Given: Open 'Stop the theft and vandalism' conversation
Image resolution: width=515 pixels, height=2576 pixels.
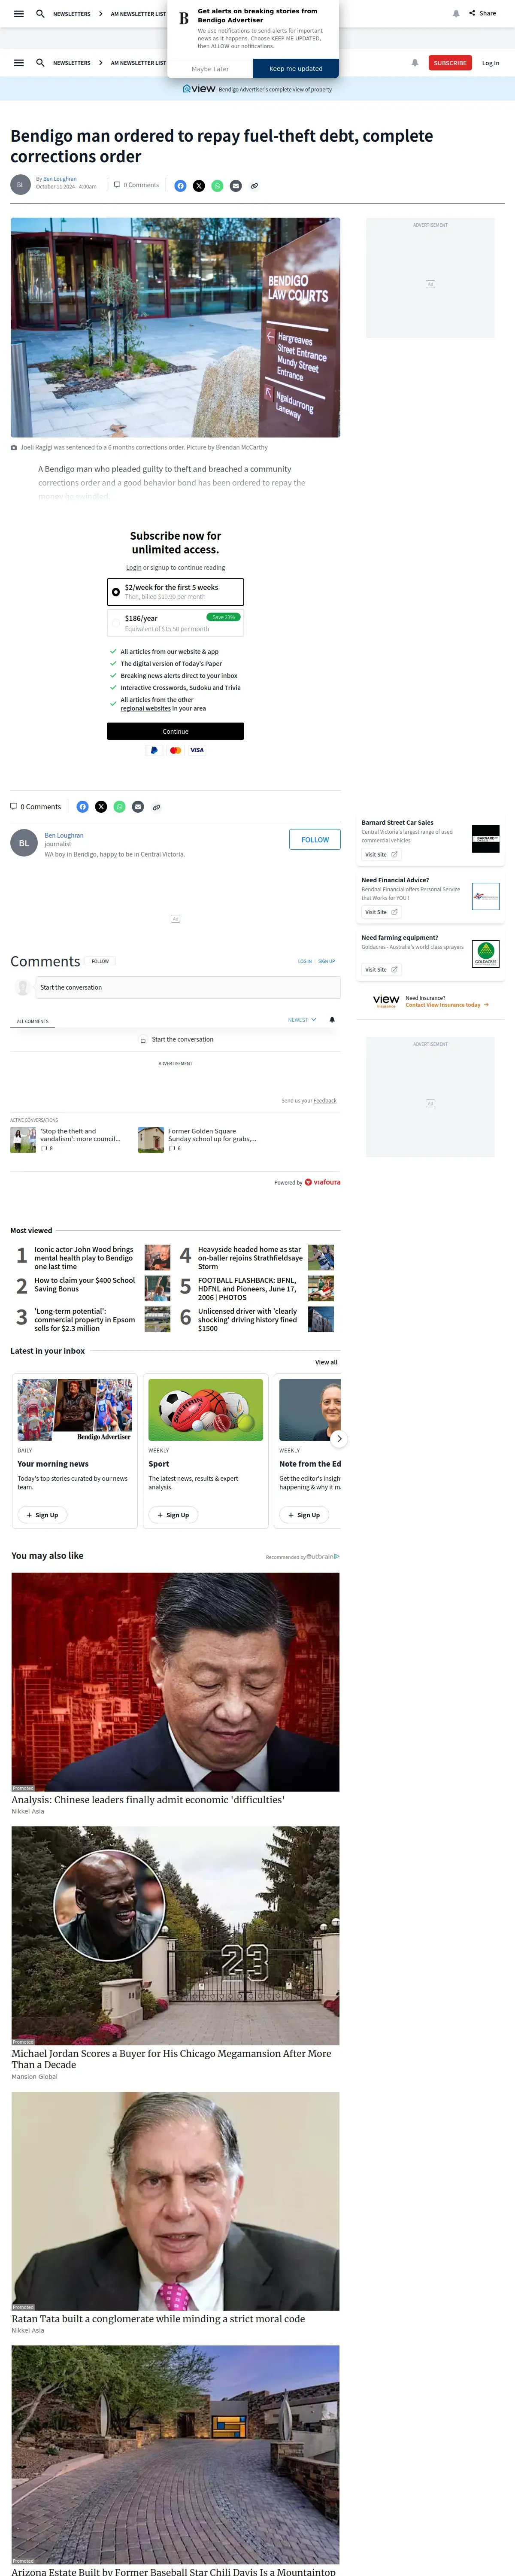Looking at the screenshot, I should [x=80, y=1136].
